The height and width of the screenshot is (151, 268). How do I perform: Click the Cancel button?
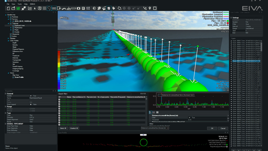pyautogui.click(x=223, y=128)
